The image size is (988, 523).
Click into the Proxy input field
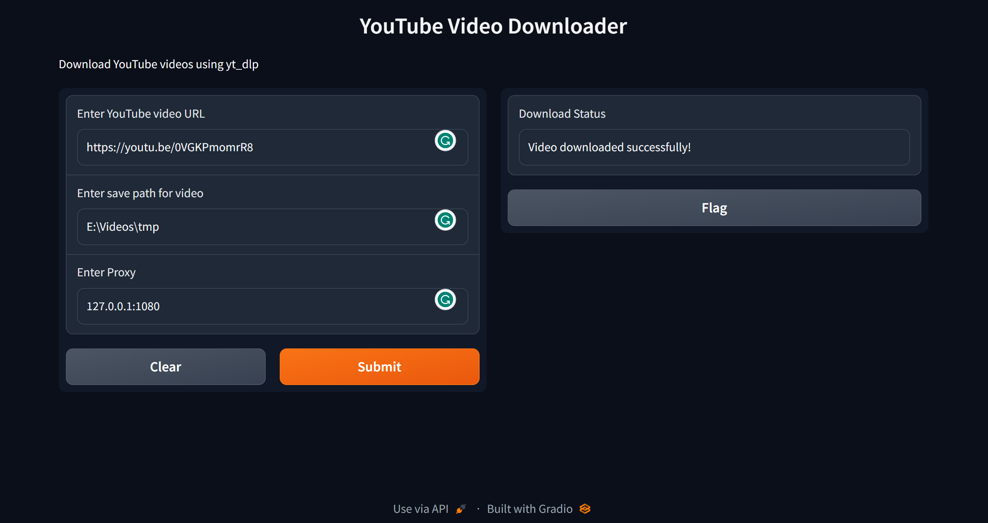[253, 306]
